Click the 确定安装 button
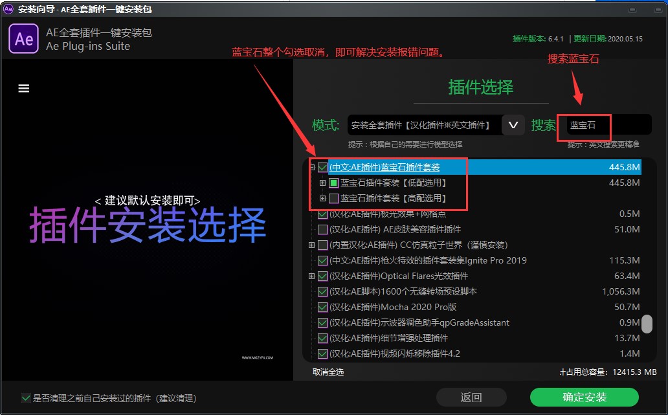 coord(584,397)
